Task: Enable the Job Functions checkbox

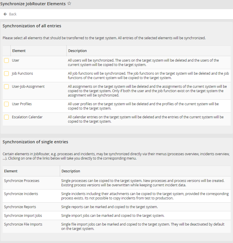Action: point(6,74)
